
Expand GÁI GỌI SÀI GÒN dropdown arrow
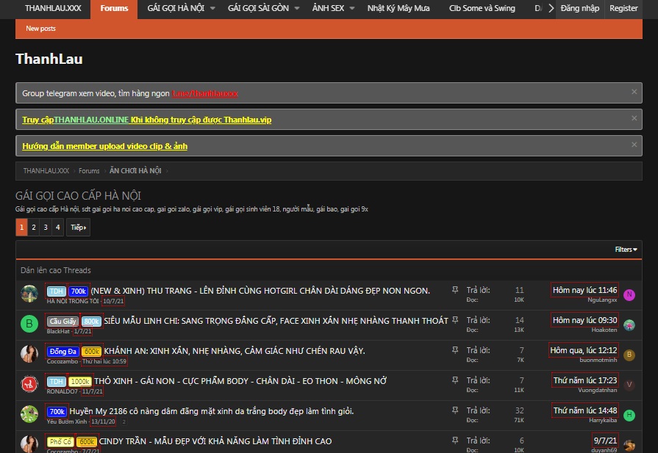pyautogui.click(x=297, y=8)
